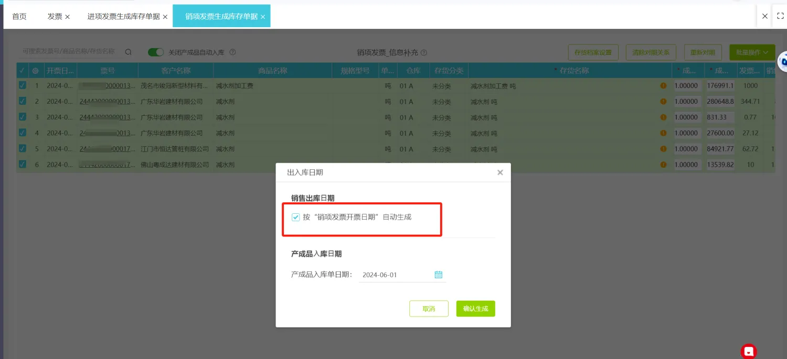Open the 批量操作 dropdown

coord(752,52)
